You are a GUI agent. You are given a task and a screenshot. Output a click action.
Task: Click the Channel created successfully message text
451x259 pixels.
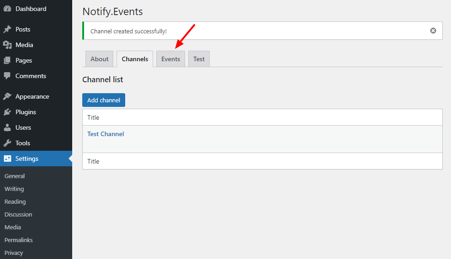(x=128, y=31)
